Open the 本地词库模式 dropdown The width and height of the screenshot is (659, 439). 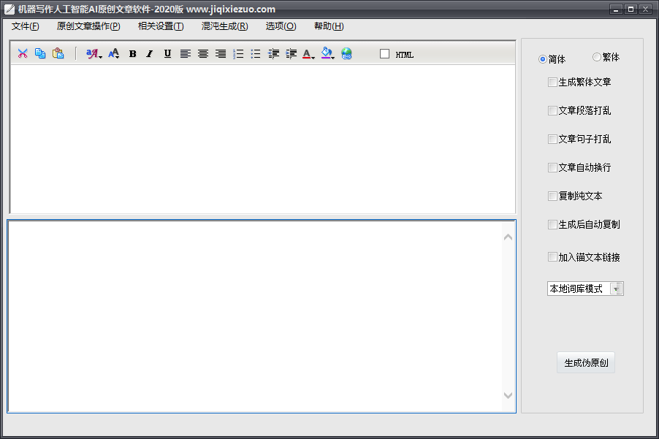click(616, 289)
